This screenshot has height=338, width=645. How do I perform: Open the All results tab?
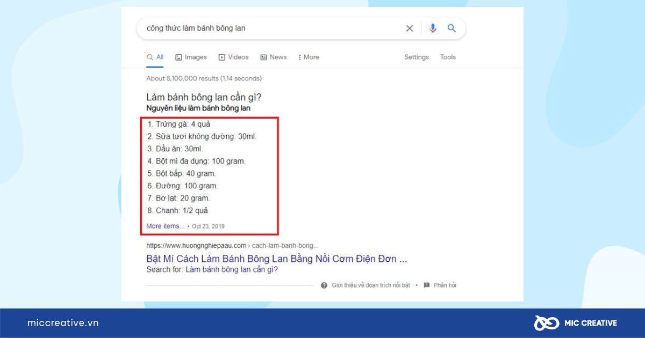point(155,57)
